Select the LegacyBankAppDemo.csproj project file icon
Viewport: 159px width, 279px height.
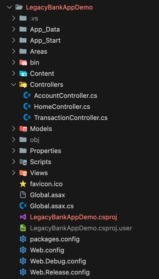[23, 217]
